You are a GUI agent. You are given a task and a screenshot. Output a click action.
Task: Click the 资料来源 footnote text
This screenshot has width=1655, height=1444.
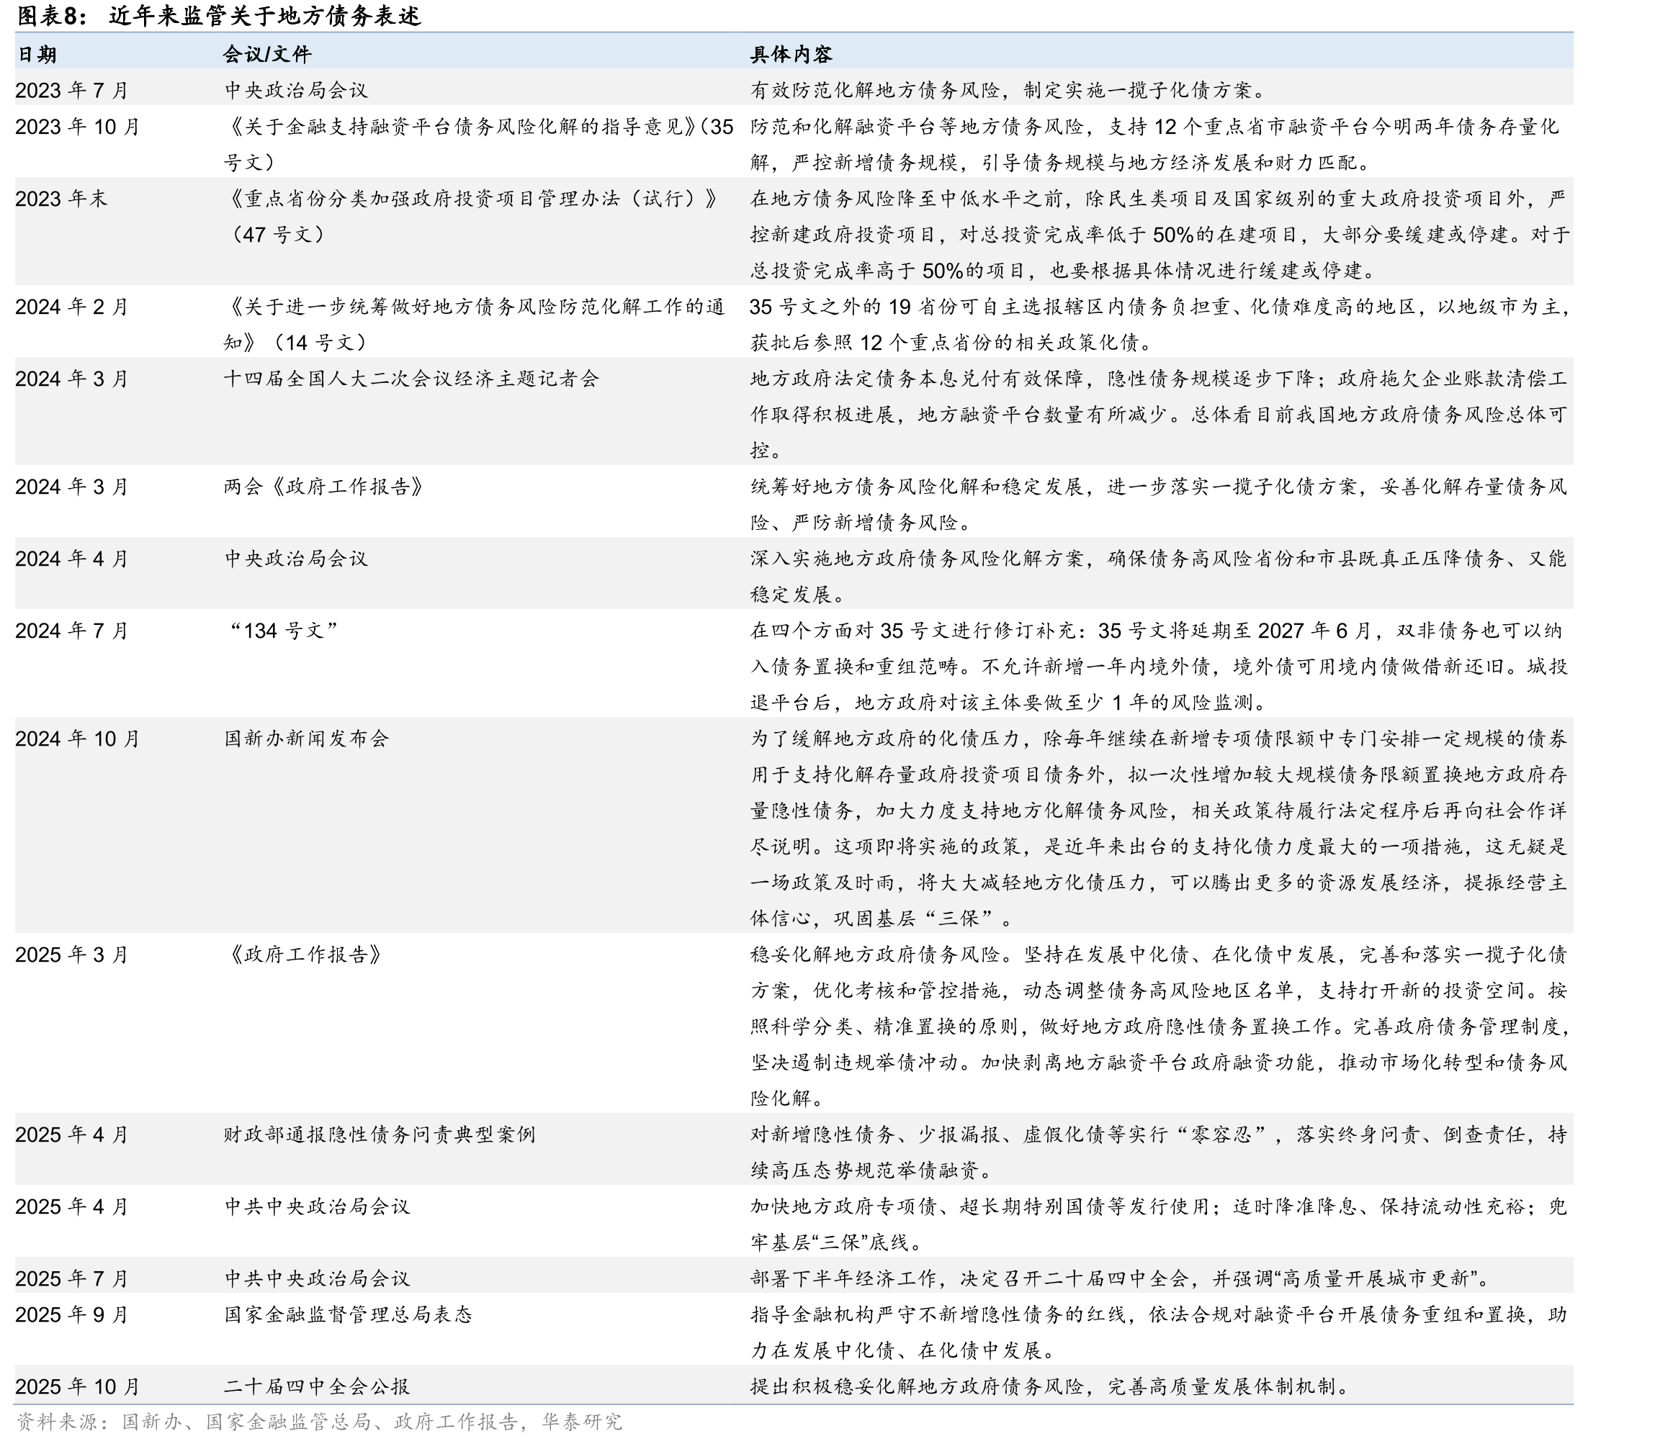click(x=319, y=1422)
